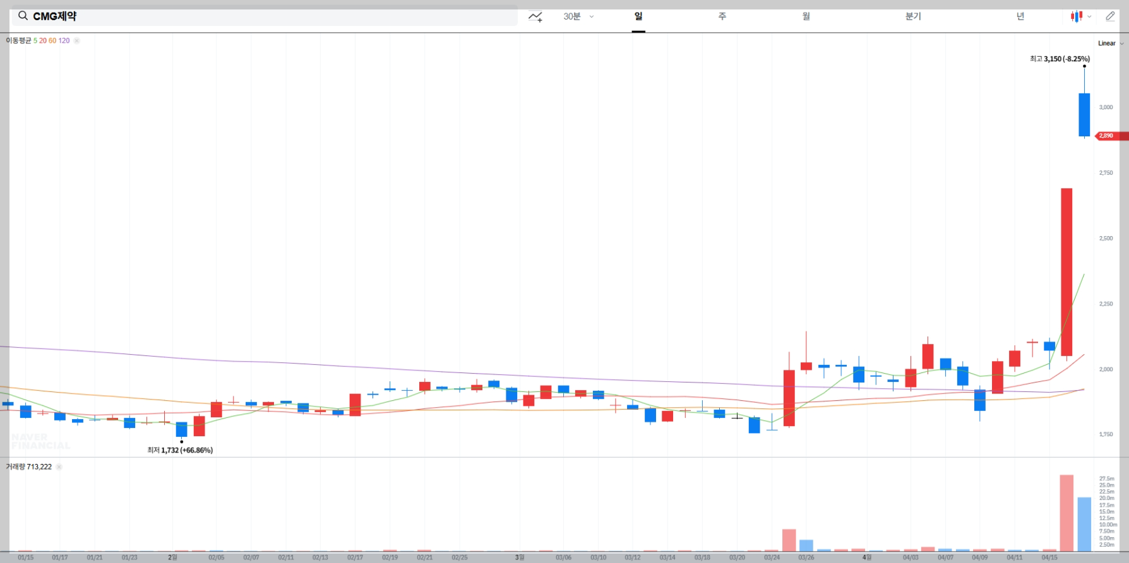The height and width of the screenshot is (563, 1129).
Task: Click the 27.5m volume axis label
Action: point(1107,479)
